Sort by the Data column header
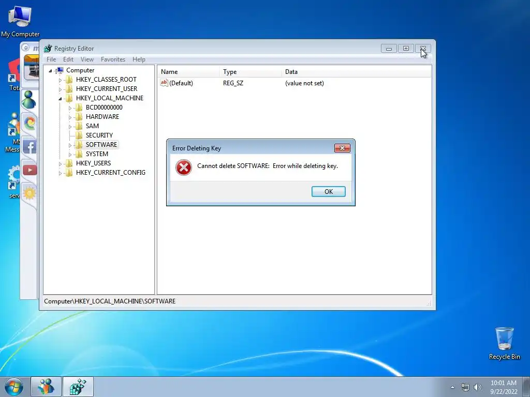 point(356,71)
